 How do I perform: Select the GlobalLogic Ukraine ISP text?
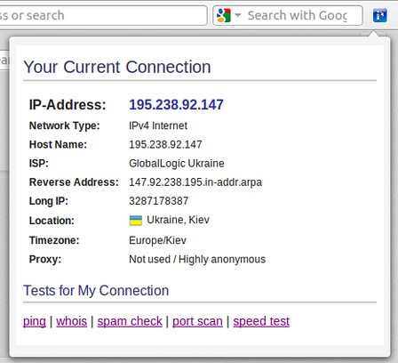coord(177,164)
